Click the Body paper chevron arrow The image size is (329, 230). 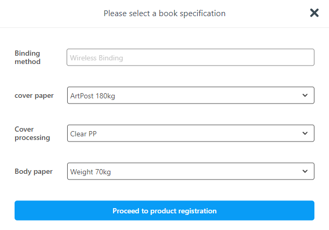click(305, 172)
